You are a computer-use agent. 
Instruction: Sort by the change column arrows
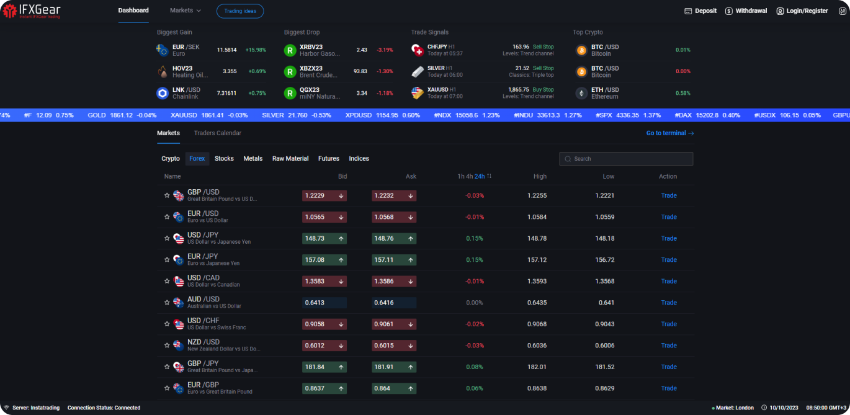coord(490,177)
